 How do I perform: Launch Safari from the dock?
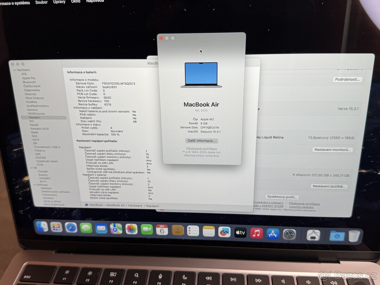click(71, 227)
